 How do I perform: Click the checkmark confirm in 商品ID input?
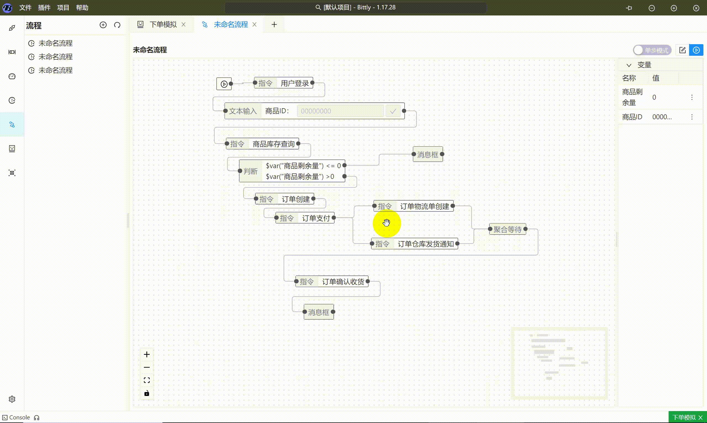pos(393,111)
